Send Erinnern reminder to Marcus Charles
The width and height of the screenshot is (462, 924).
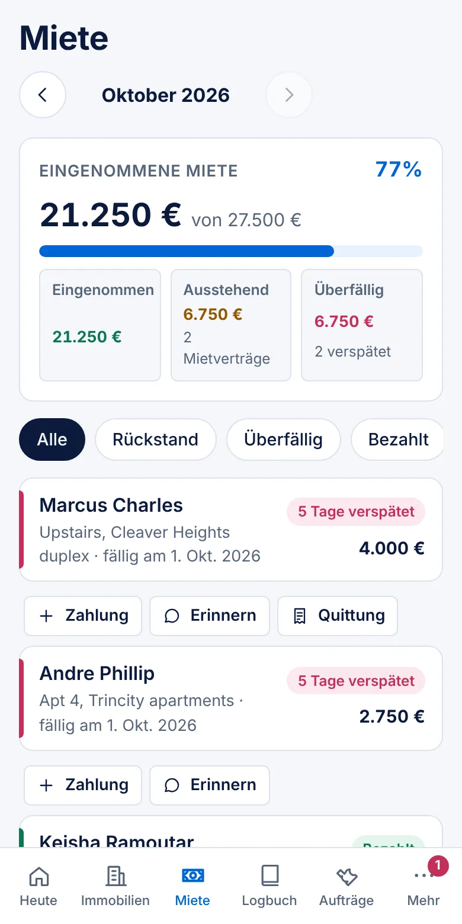click(210, 615)
